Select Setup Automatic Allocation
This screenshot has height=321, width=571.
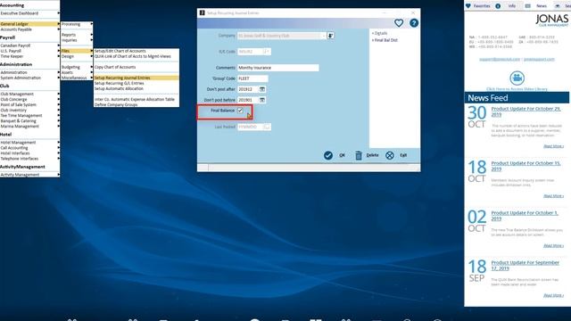(137, 88)
